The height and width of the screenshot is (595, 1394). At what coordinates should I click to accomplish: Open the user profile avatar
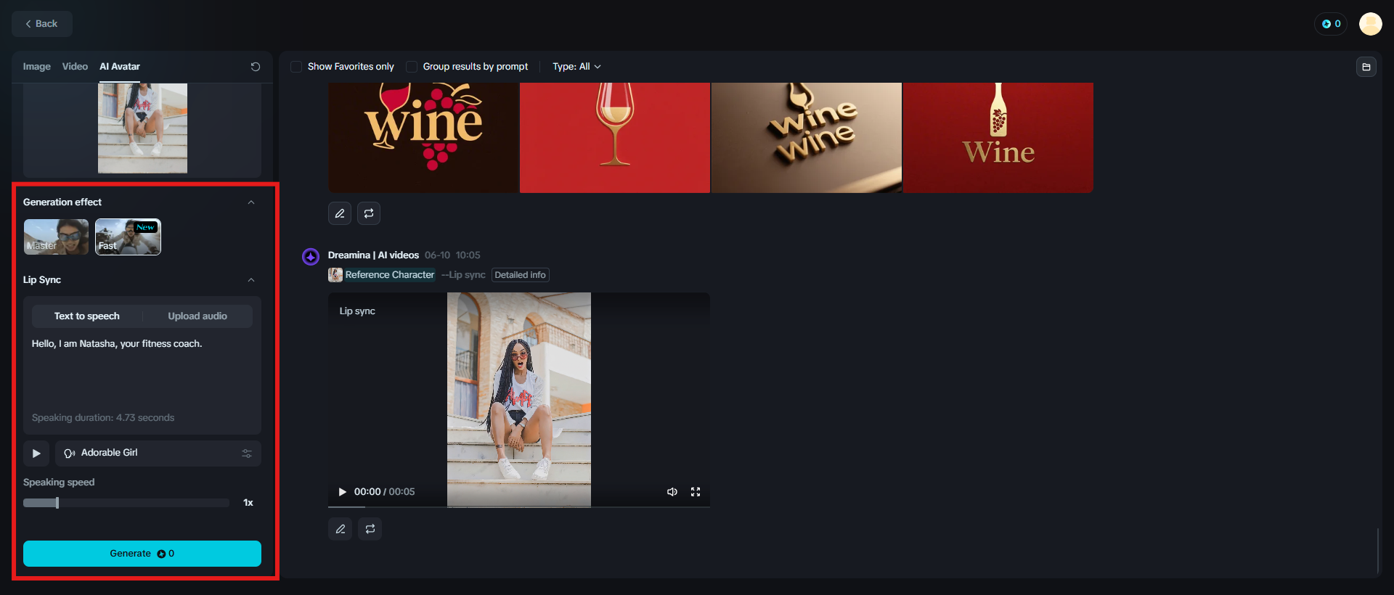1371,24
